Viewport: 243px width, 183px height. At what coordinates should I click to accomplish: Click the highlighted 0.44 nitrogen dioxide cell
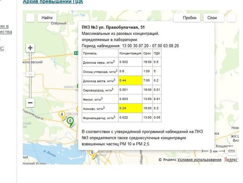coord(129,80)
